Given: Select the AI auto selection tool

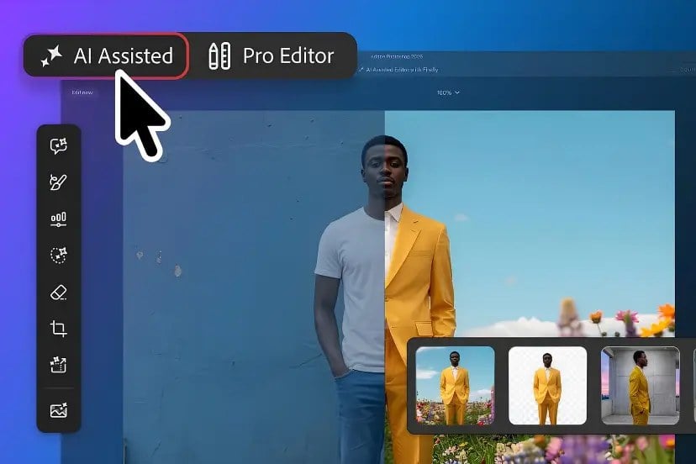Looking at the screenshot, I should (x=58, y=256).
